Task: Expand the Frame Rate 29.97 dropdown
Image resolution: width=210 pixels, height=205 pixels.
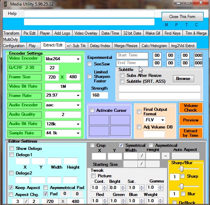Action: (78, 96)
